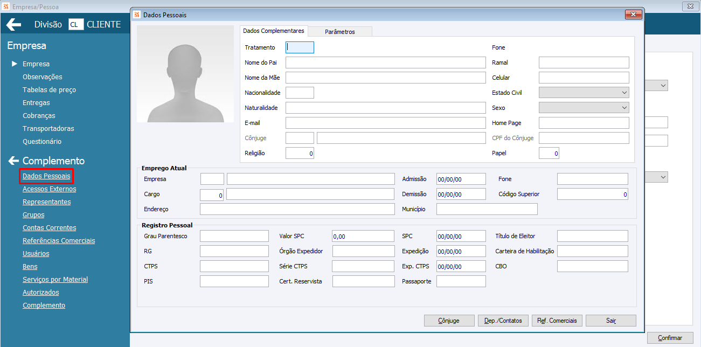The image size is (701, 347).
Task: Click the Sair button
Action: click(x=611, y=321)
